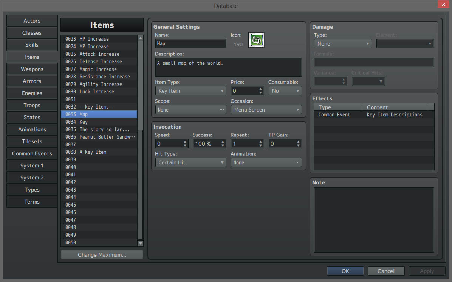Expand the Item Type dropdown

190,91
